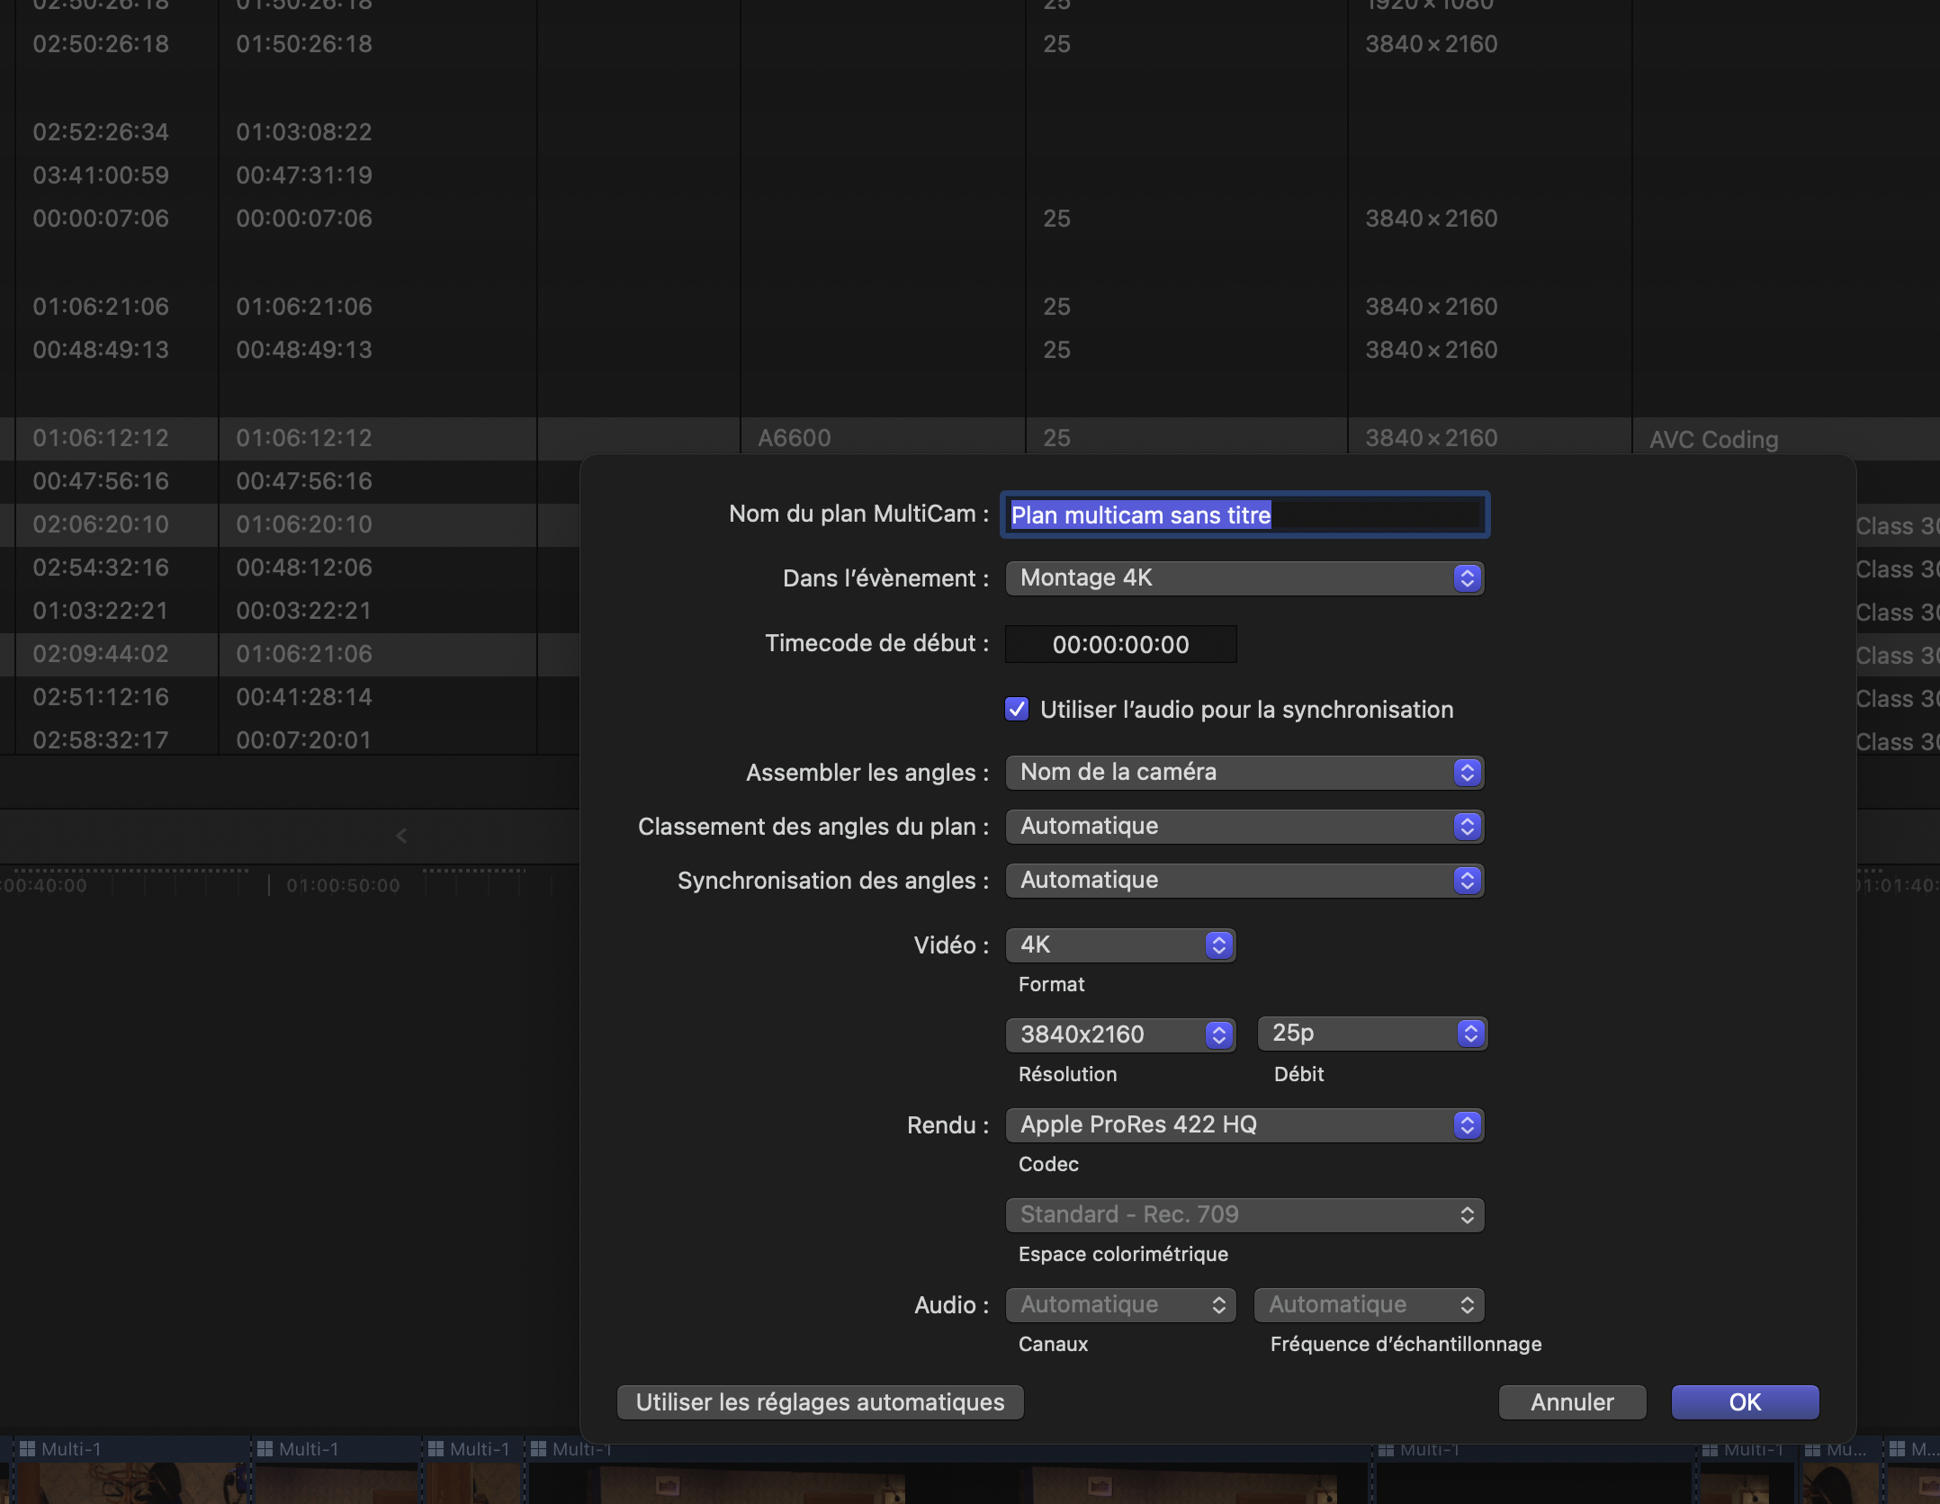Click the first Multi-1 clip's multicam icon

[x=27, y=1448]
